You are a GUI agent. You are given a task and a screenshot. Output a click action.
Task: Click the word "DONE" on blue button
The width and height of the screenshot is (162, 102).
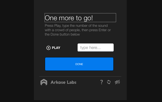click(x=79, y=64)
